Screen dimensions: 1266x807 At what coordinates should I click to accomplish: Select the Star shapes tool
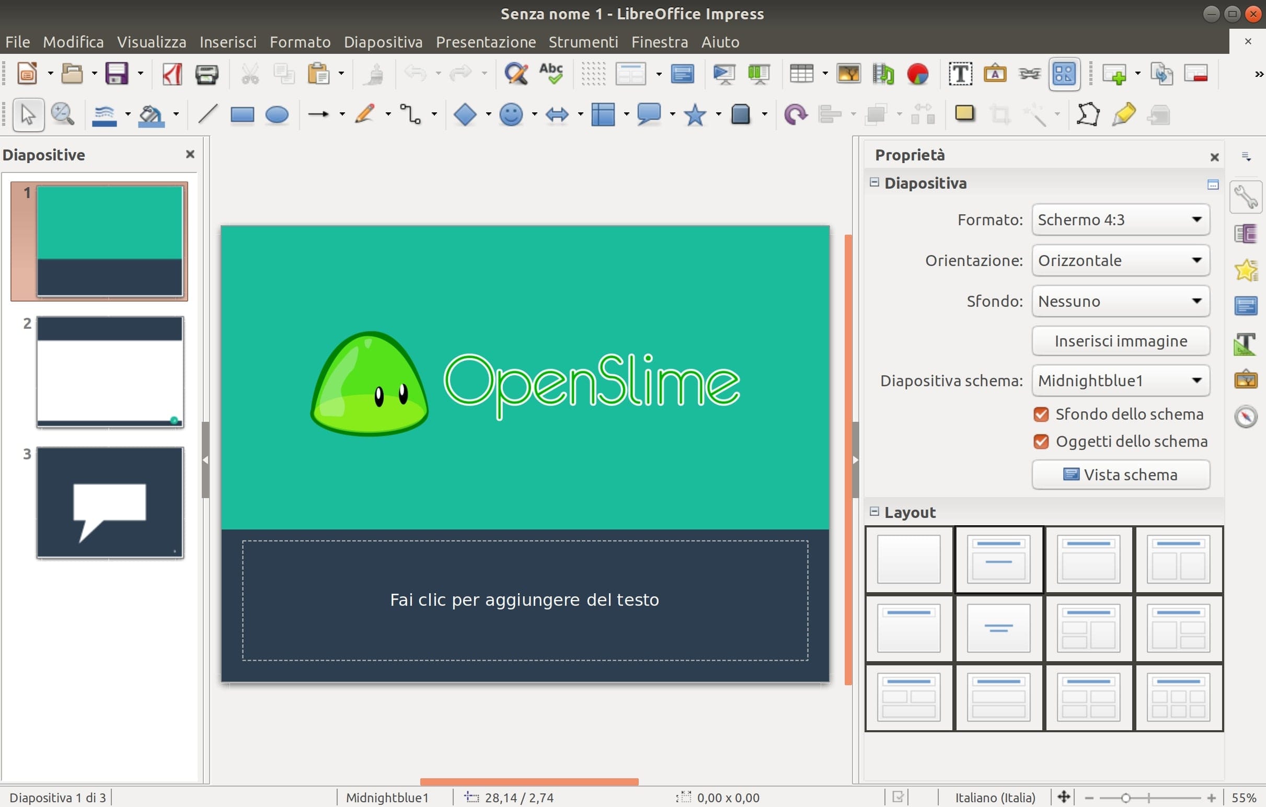(695, 114)
